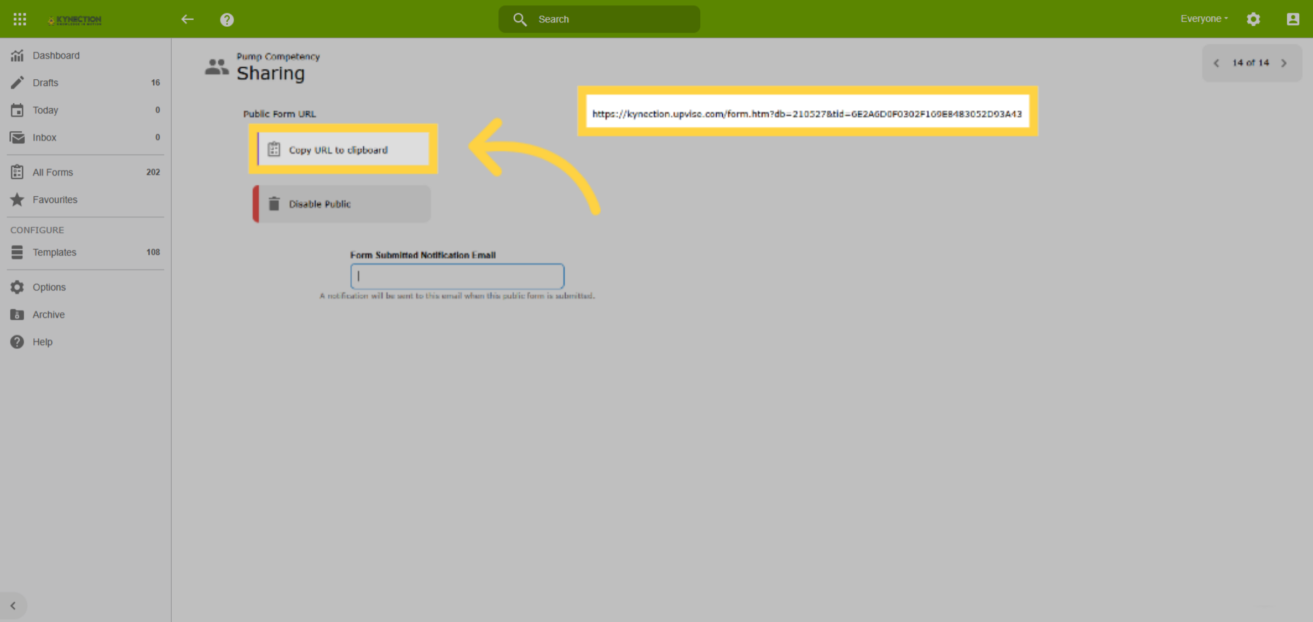1313x622 pixels.
Task: Go back using the left arrow icon
Action: (x=188, y=19)
